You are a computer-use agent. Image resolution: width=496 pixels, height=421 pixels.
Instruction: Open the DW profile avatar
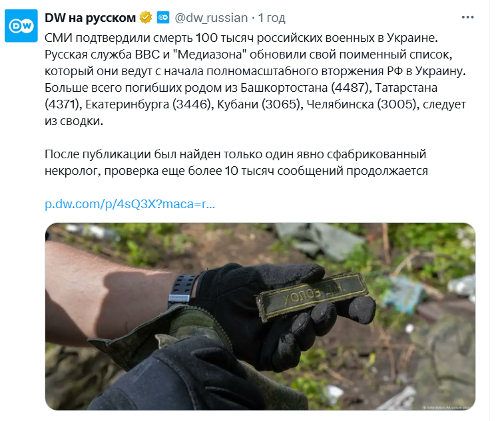click(21, 25)
